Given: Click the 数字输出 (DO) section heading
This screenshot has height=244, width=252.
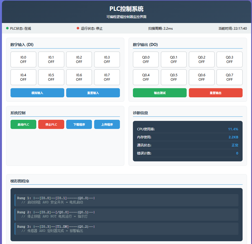Looking at the screenshot, I should tap(145, 45).
